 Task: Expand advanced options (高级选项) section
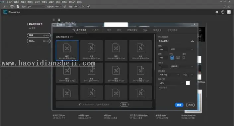[x=163, y=88]
